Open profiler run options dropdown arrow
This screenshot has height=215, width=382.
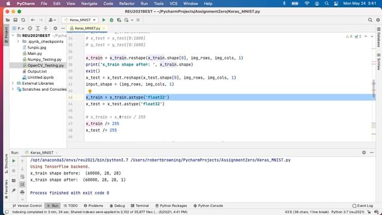point(132,20)
